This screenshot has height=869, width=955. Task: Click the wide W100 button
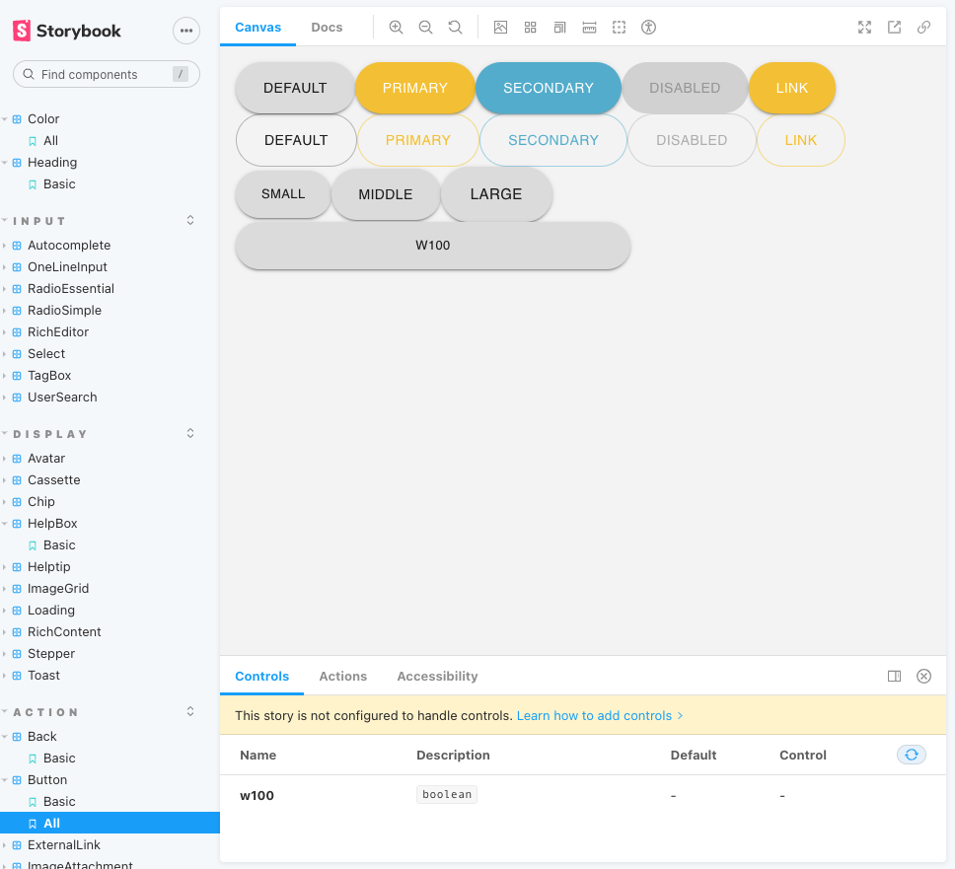(x=432, y=246)
